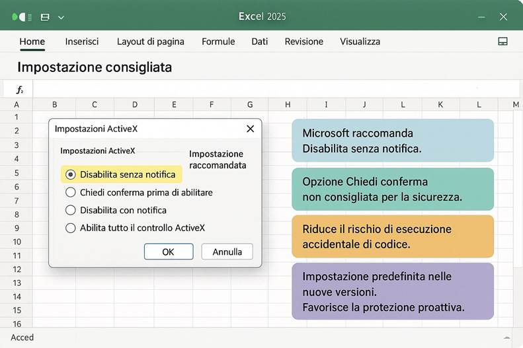Click the blue Microsoft raccomanda callout

[393, 141]
